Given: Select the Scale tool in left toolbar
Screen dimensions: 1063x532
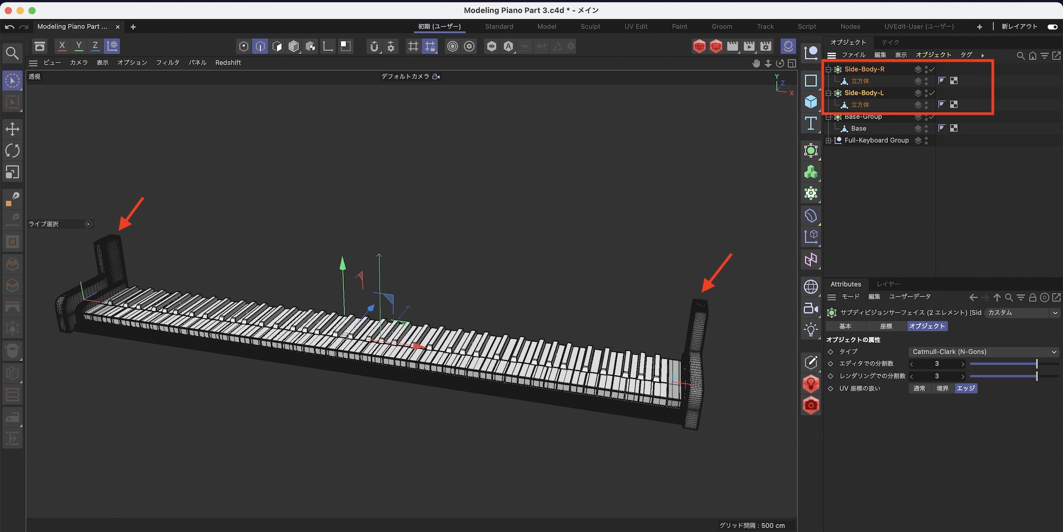Looking at the screenshot, I should (x=12, y=173).
